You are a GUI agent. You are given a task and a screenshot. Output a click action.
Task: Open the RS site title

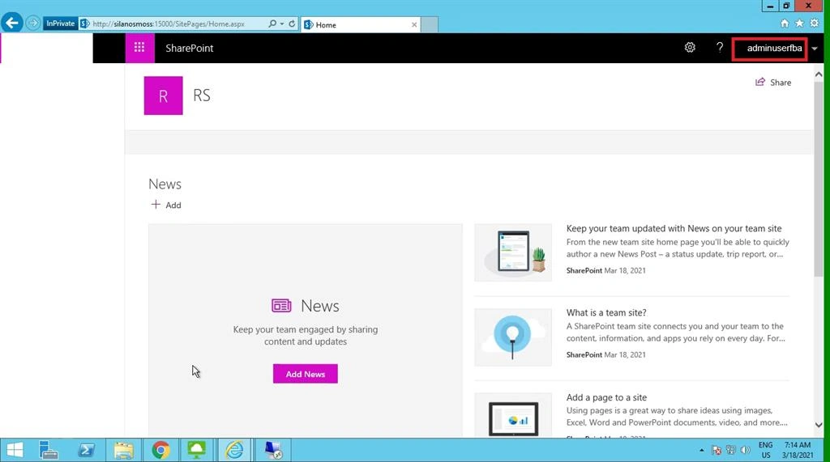tap(202, 95)
